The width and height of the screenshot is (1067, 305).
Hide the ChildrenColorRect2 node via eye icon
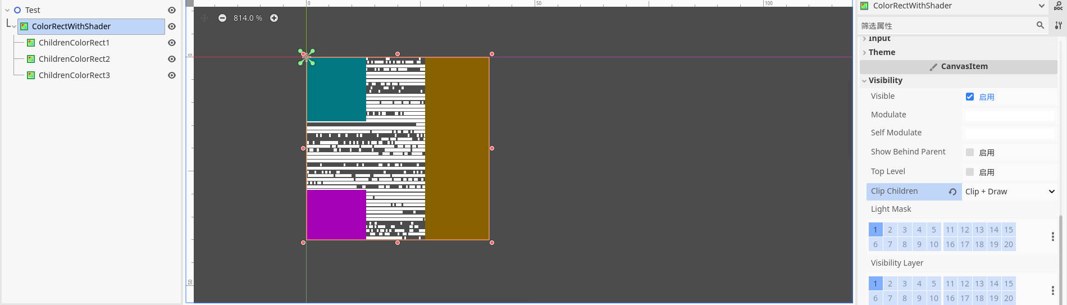coord(172,59)
